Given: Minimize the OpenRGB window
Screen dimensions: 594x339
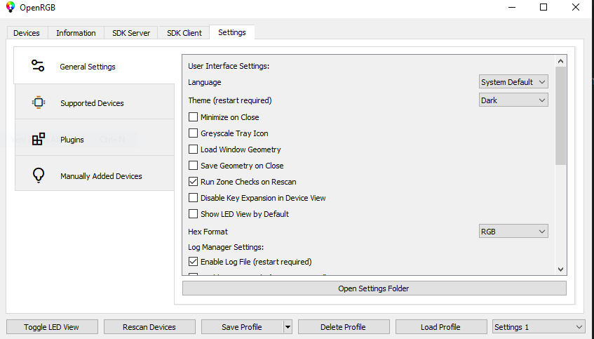Looking at the screenshot, I should click(x=512, y=7).
